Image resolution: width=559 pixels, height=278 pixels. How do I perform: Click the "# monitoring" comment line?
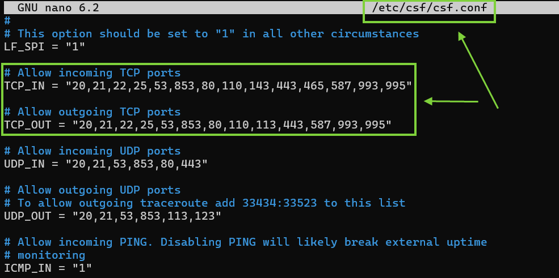45,255
